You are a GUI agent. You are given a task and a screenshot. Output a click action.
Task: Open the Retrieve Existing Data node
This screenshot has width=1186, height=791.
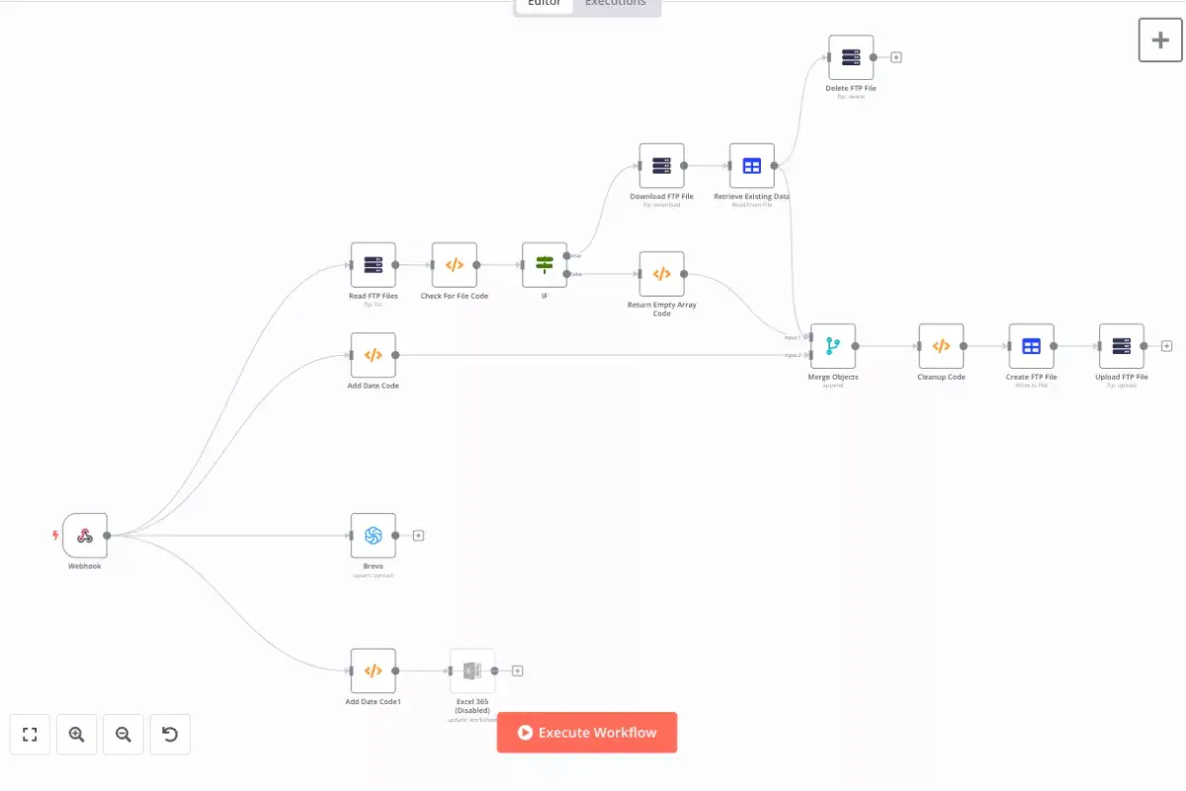click(751, 166)
